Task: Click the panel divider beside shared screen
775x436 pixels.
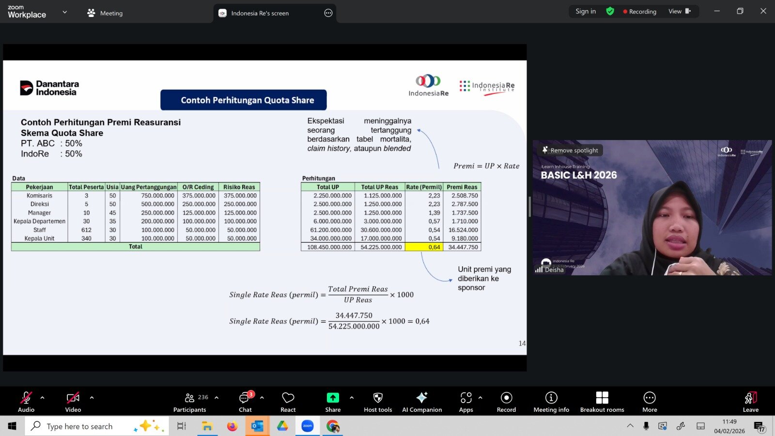Action: point(529,207)
